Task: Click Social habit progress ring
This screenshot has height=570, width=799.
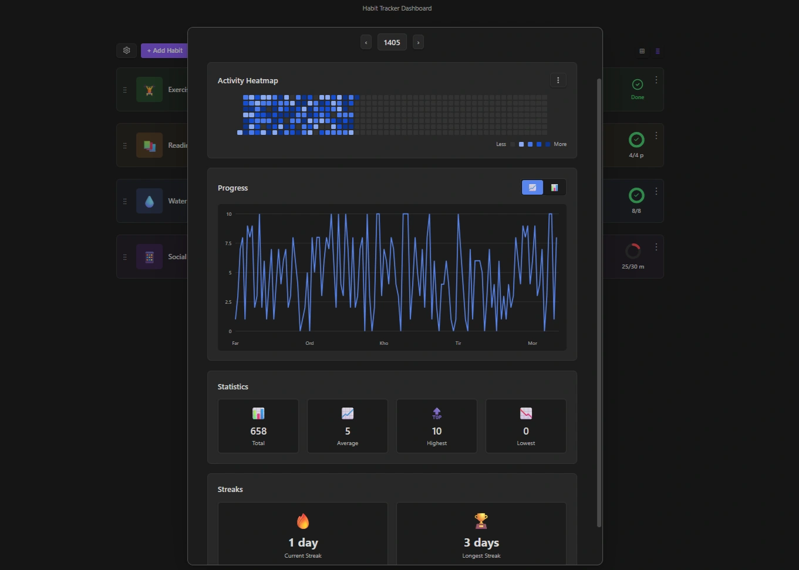Action: point(633,251)
